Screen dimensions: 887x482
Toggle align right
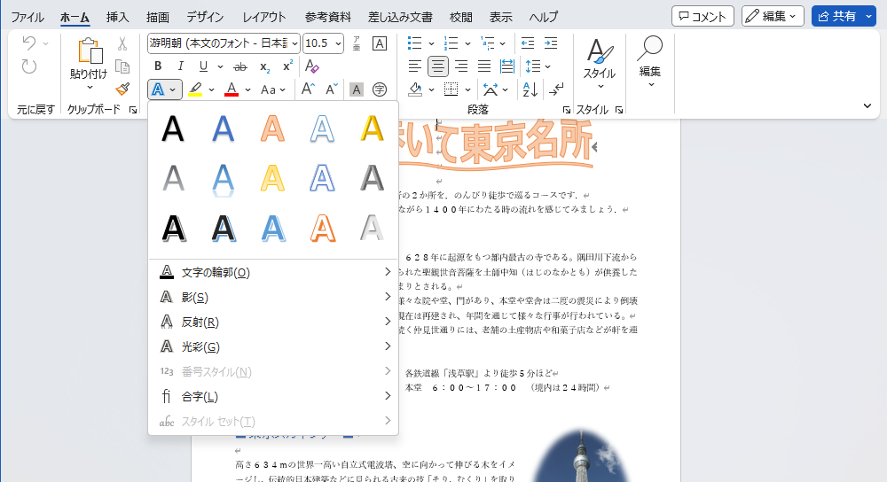[461, 66]
